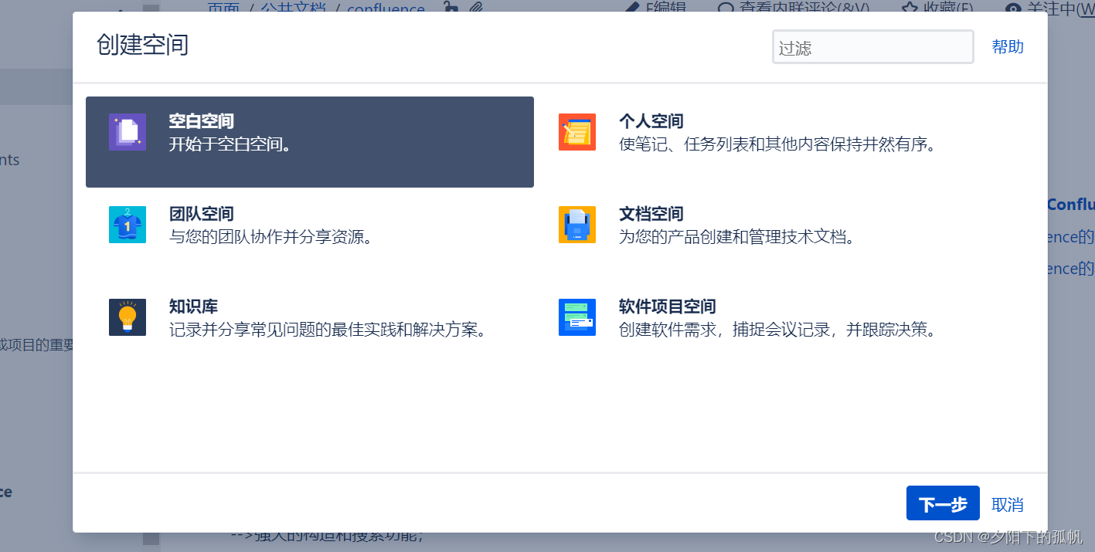Click the 创建空间 dialog title
The image size is (1095, 552).
click(x=142, y=45)
